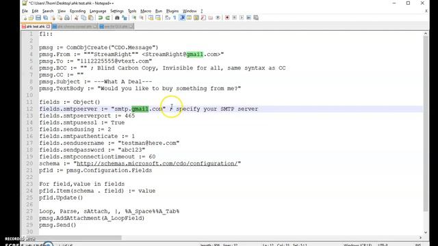Open the Plugins menu

click(172, 11)
